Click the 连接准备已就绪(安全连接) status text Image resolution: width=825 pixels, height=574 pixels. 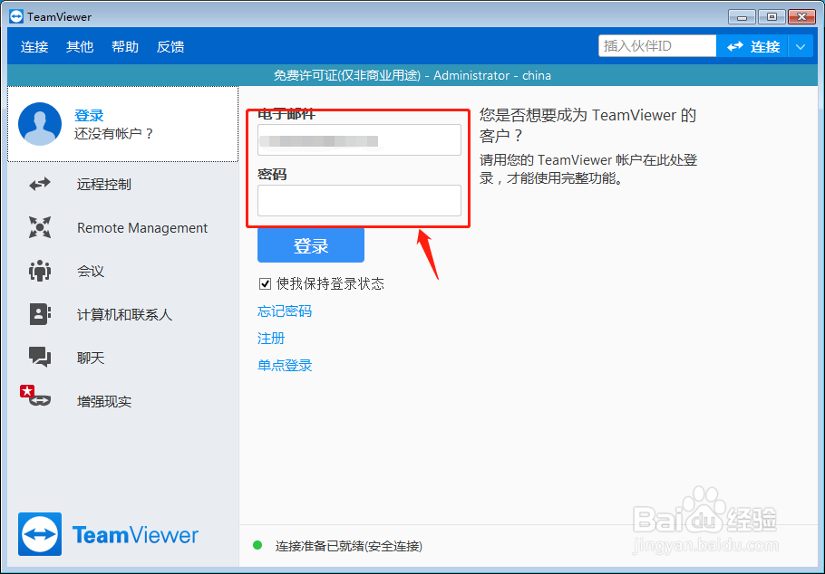348,546
